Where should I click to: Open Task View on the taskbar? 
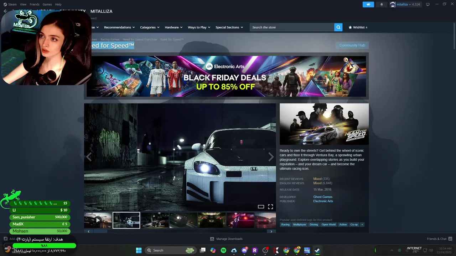click(x=203, y=250)
